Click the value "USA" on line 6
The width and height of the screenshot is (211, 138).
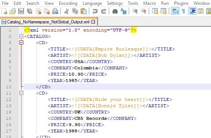coord(79,62)
